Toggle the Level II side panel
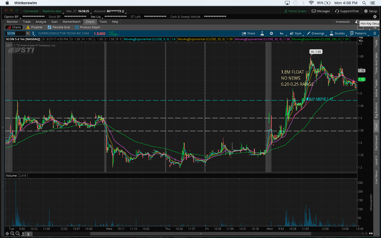Image resolution: width=381 pixels, height=238 pixels. point(376,160)
